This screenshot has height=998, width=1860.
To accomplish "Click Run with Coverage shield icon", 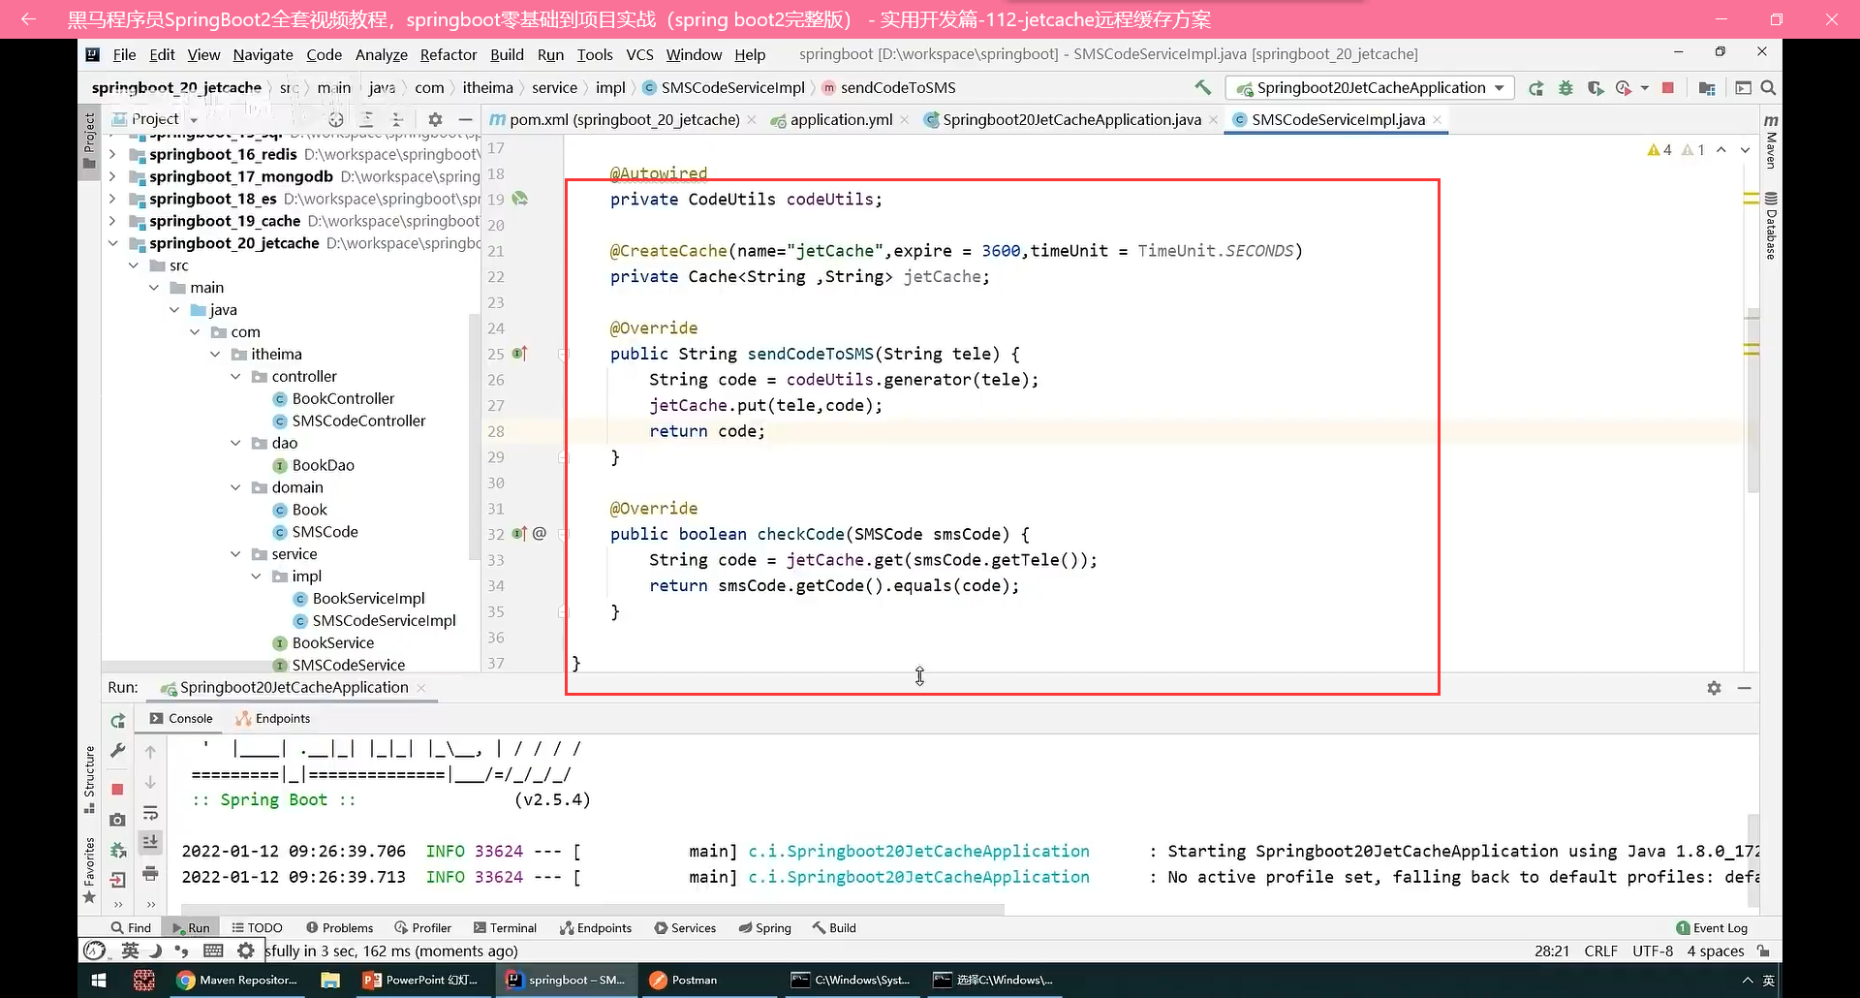I will (x=1595, y=88).
